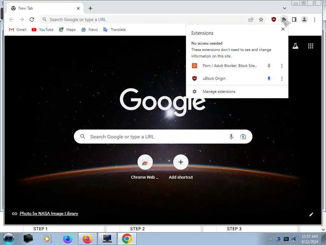Screen dimensions: 326x245
Task: Open the Chrome Extensions puzzle icon
Action: pos(284,19)
